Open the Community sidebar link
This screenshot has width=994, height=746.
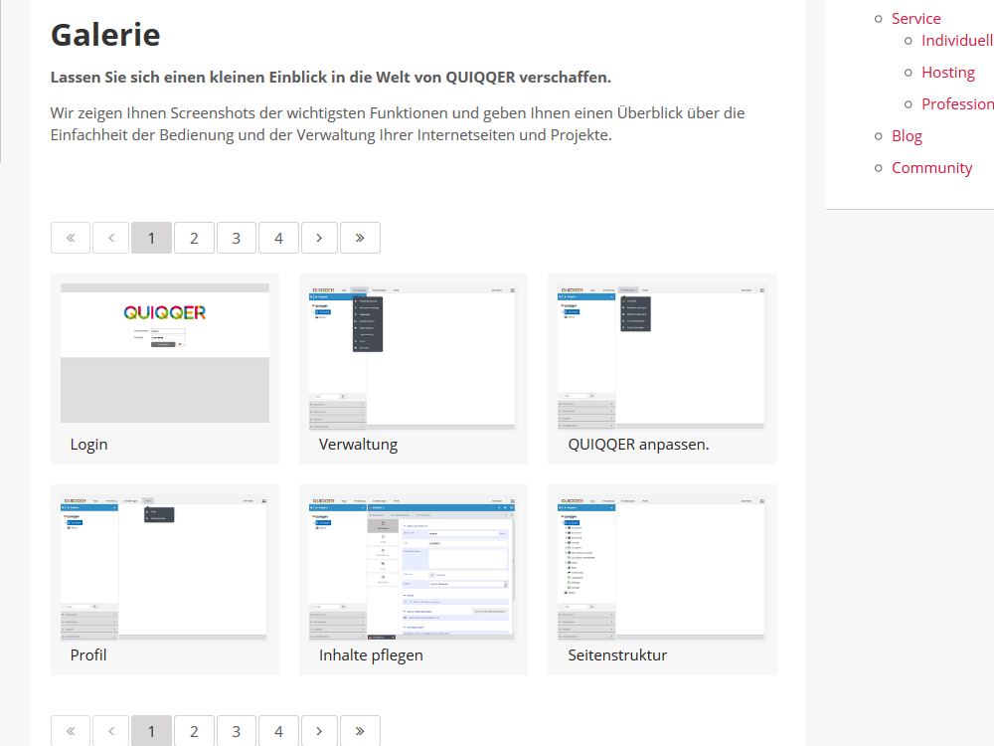[x=932, y=168]
